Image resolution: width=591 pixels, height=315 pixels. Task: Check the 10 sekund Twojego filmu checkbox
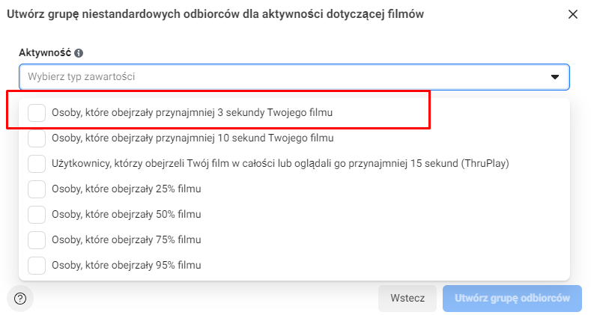coord(37,138)
